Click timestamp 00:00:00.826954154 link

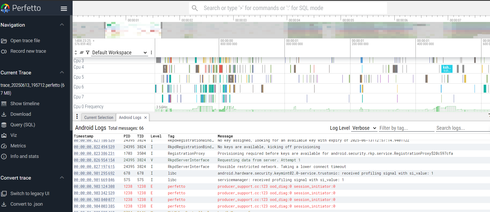click(x=94, y=160)
